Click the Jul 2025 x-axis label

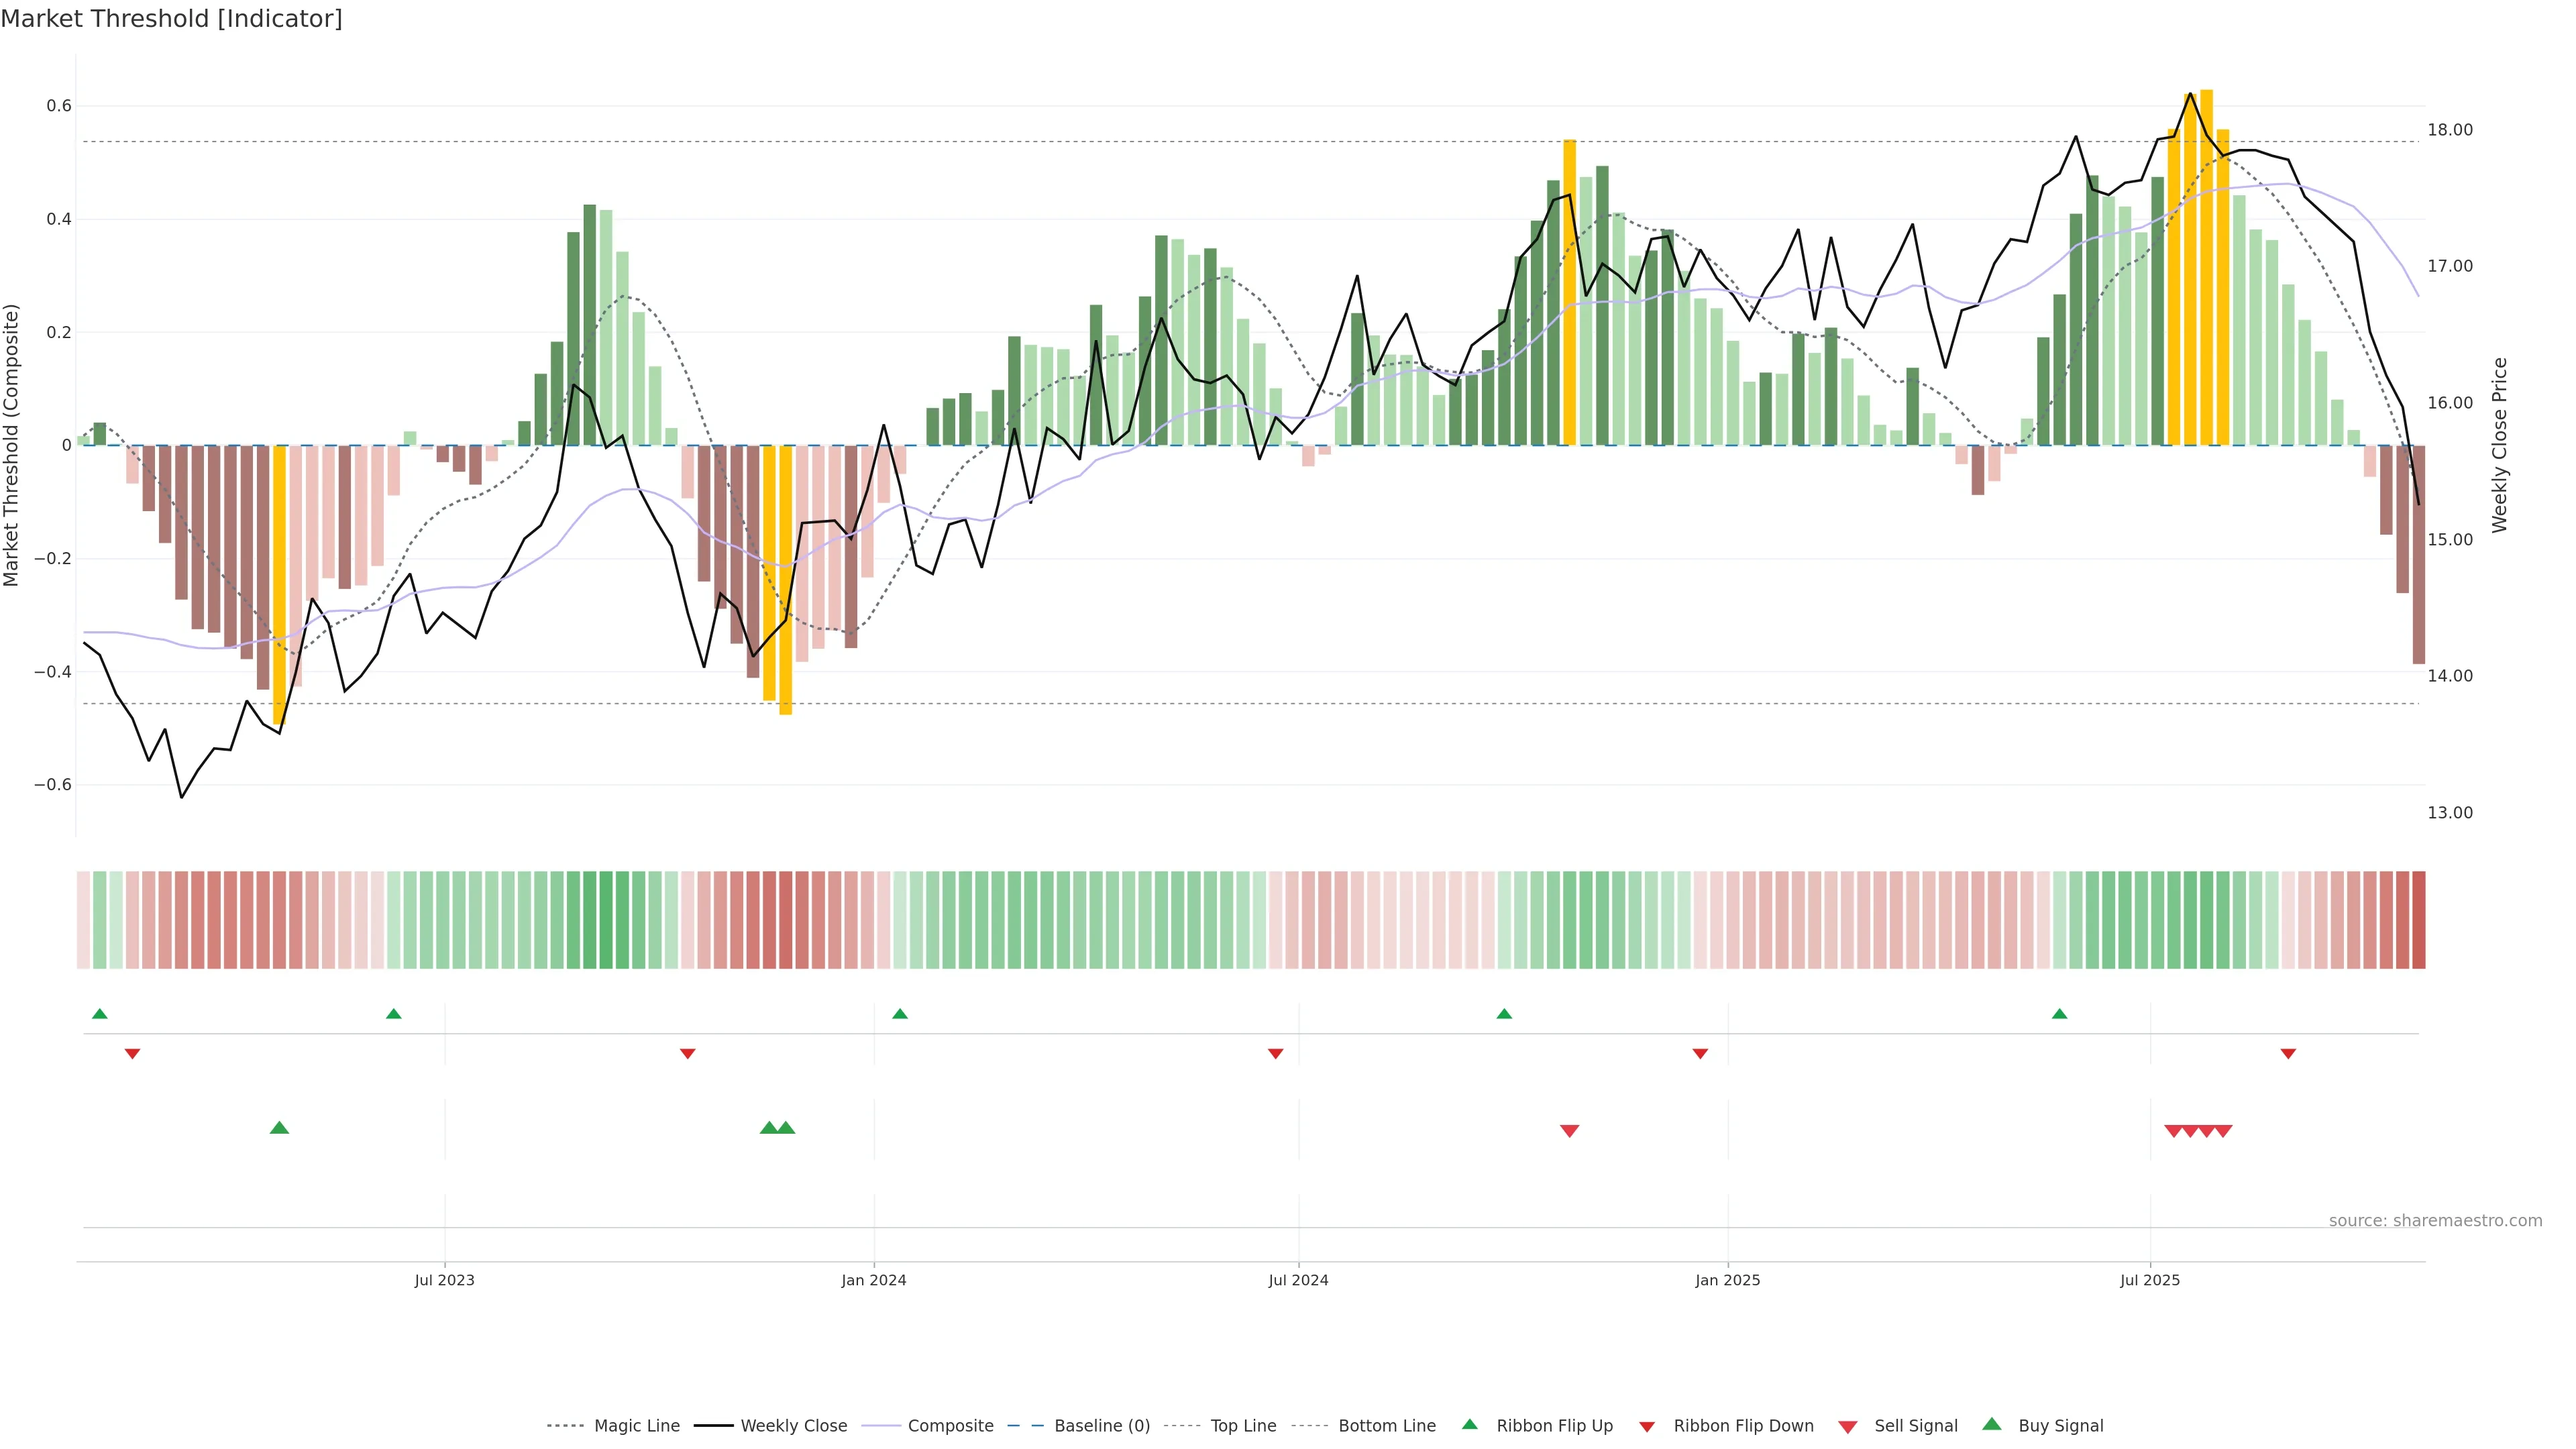point(2149,1280)
